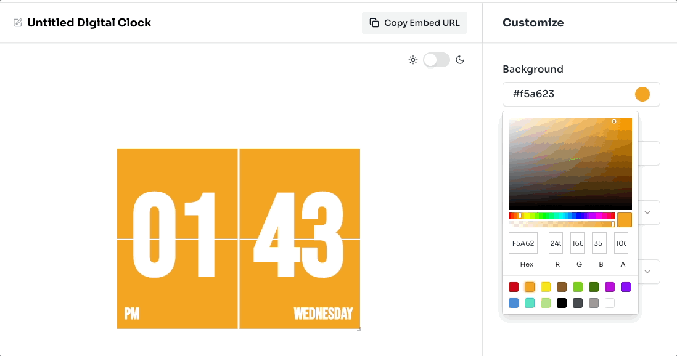
Task: Click the Hex value input in the picker
Action: coord(523,243)
